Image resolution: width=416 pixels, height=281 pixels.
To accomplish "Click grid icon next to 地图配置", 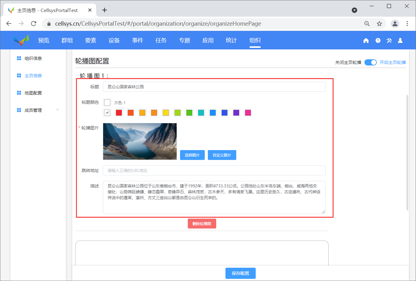I will 19,93.
